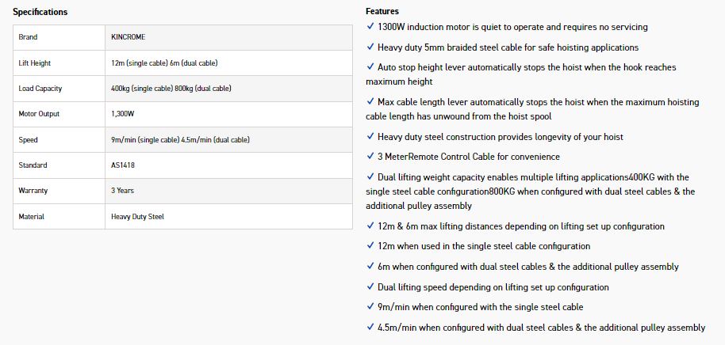This screenshot has height=345, width=725.
Task: Click the Features heading
Action: 382,12
